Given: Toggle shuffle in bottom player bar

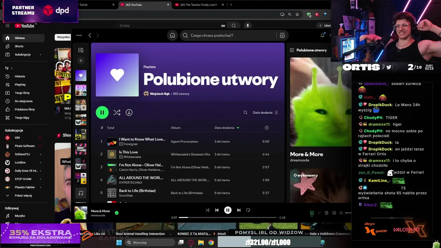Looking at the screenshot, I should 207,210.
